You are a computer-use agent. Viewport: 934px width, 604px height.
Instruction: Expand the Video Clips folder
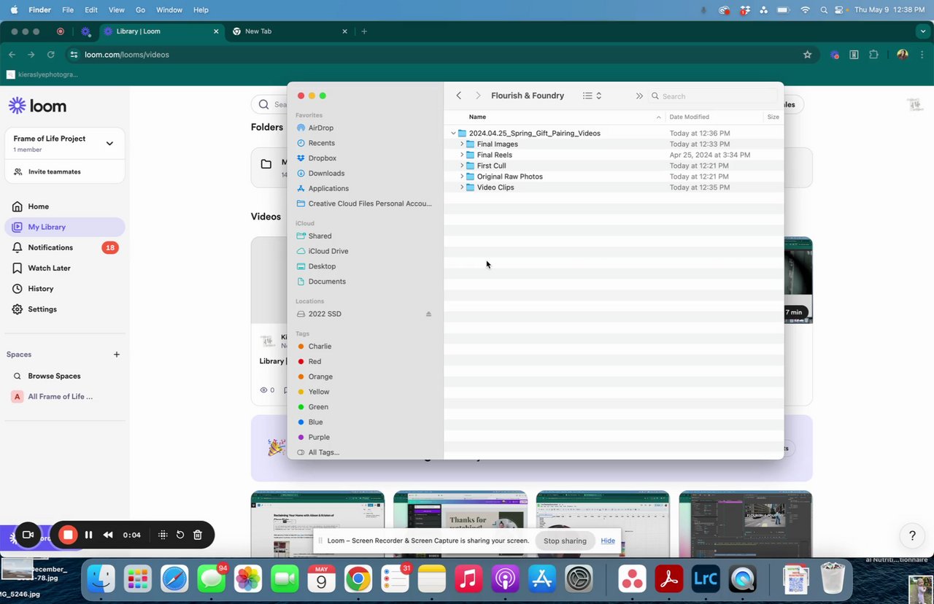462,187
